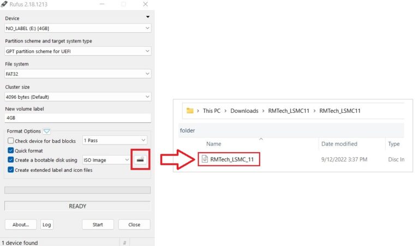
Task: Click the Start button
Action: click(98, 225)
